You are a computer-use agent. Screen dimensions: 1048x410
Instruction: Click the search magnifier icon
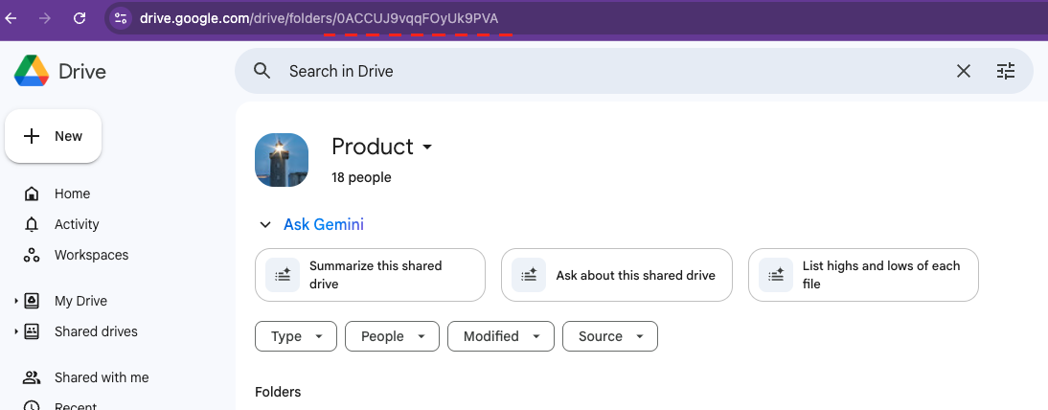(x=262, y=71)
